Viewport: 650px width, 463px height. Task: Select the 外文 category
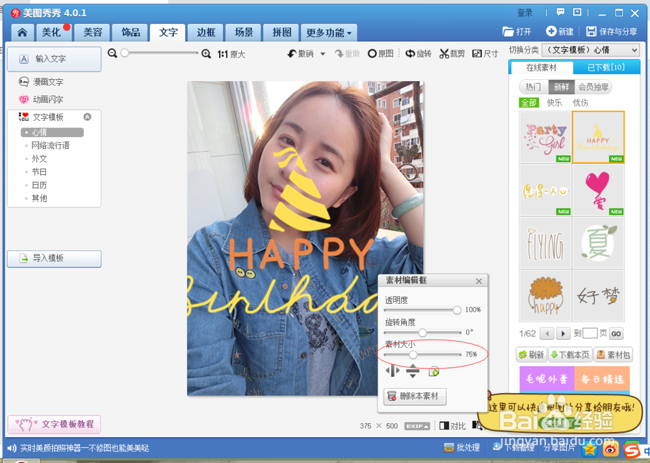click(x=40, y=158)
